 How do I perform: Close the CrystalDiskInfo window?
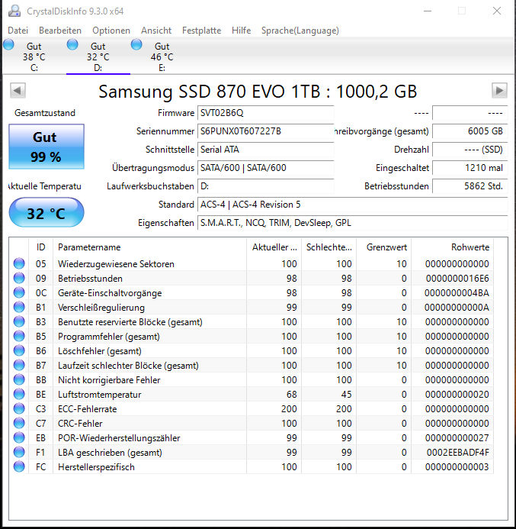click(497, 11)
